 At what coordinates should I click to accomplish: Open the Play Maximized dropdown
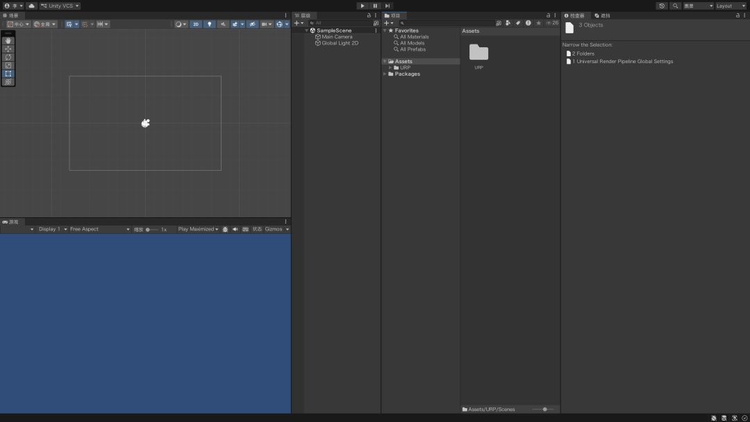(198, 230)
